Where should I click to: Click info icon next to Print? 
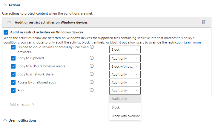(92, 90)
